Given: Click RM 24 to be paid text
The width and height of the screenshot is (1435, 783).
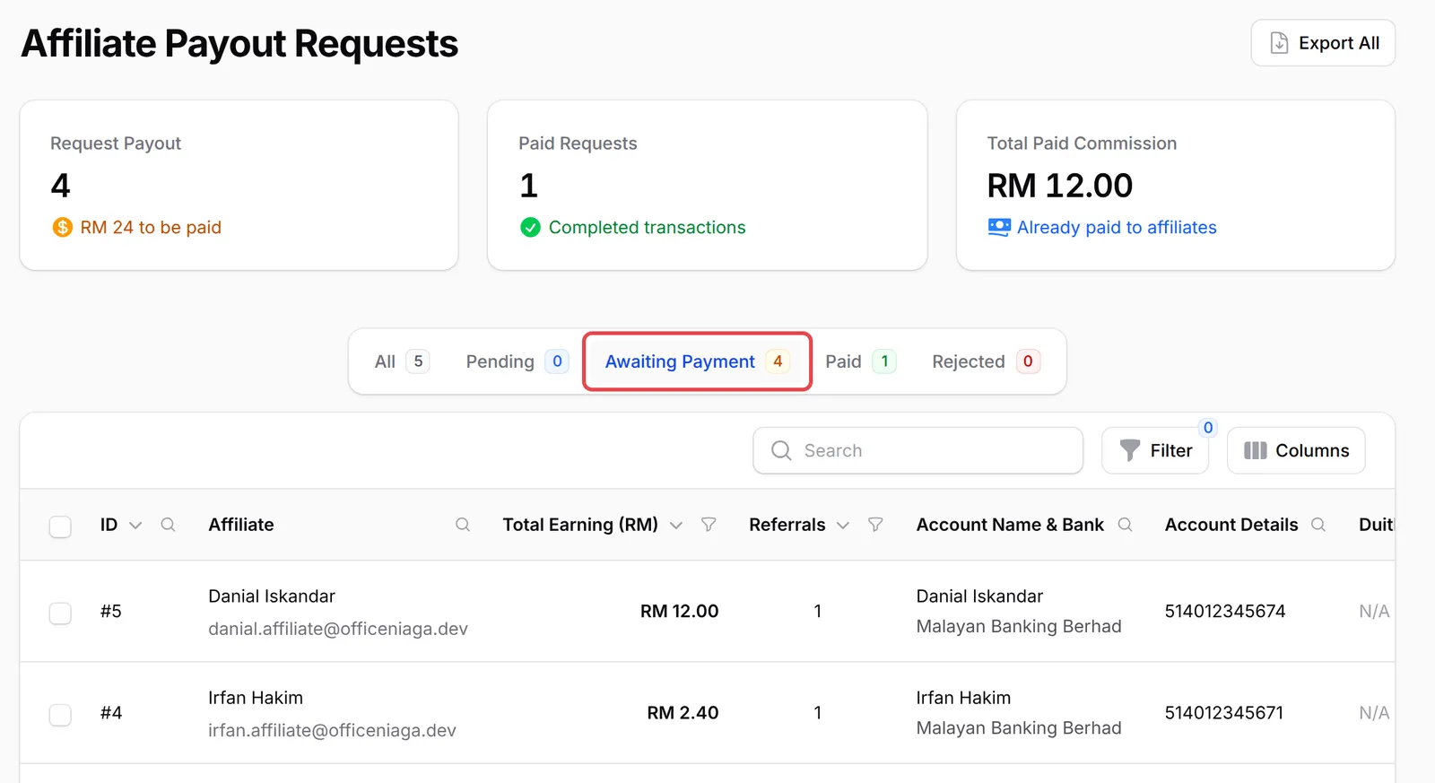Looking at the screenshot, I should [151, 228].
